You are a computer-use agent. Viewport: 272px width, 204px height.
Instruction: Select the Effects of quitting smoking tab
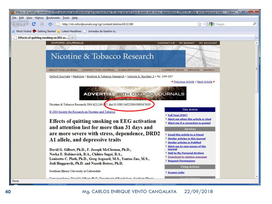pyautogui.click(x=41, y=37)
